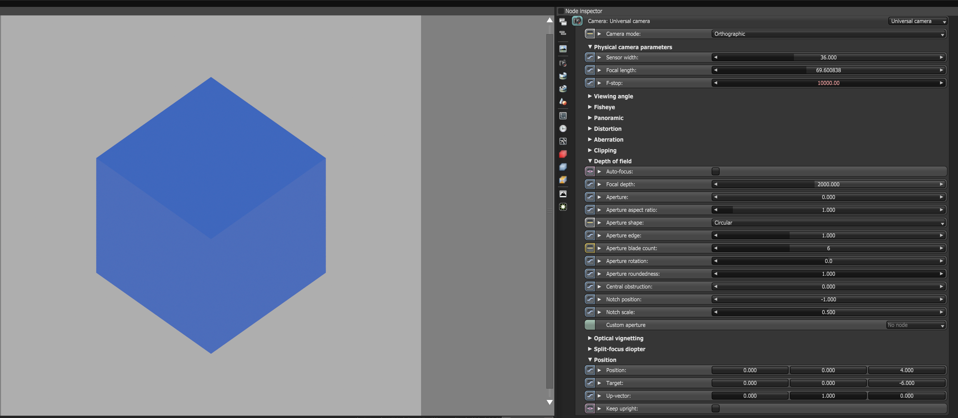The image size is (958, 418).
Task: Open the environment node icon
Action: coord(563,76)
